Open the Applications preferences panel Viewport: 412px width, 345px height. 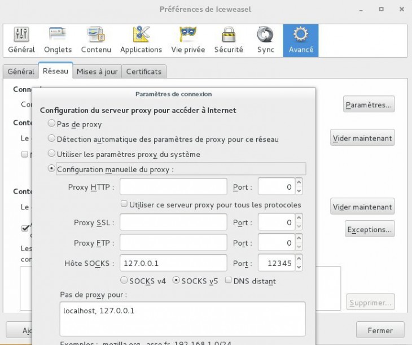(141, 40)
